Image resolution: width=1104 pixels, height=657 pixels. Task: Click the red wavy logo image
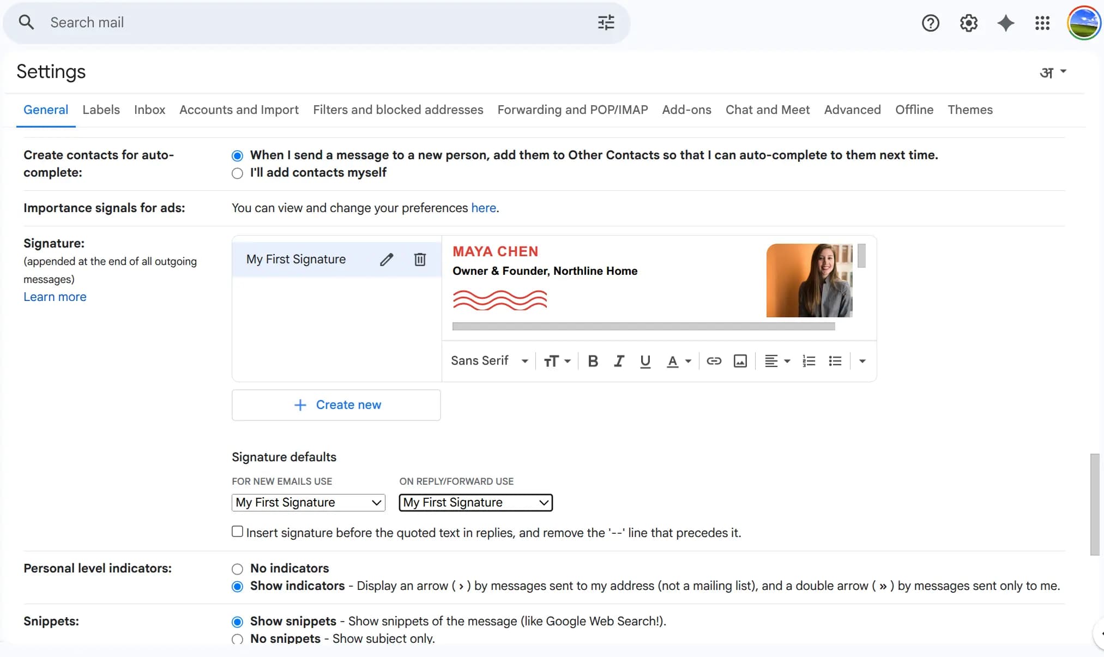coord(500,300)
